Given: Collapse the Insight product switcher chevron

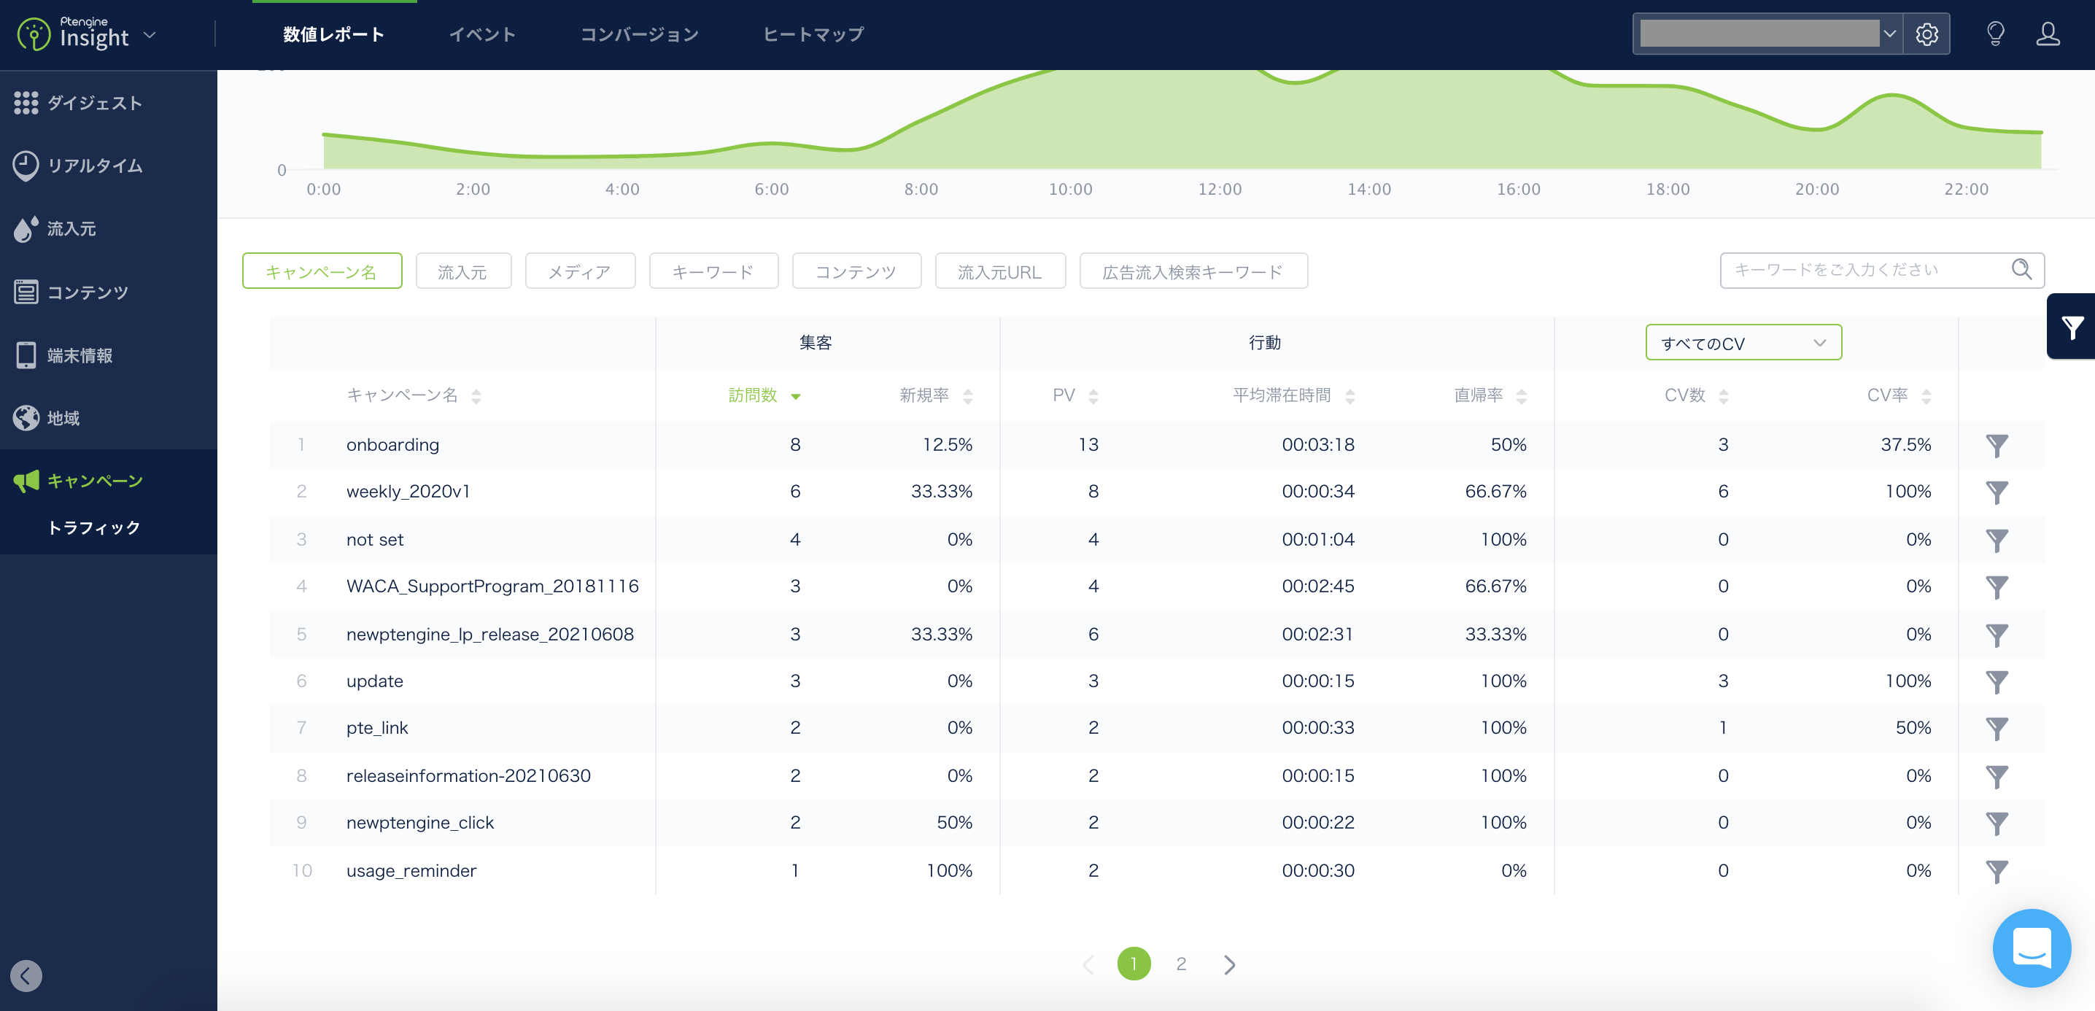Looking at the screenshot, I should coord(149,34).
